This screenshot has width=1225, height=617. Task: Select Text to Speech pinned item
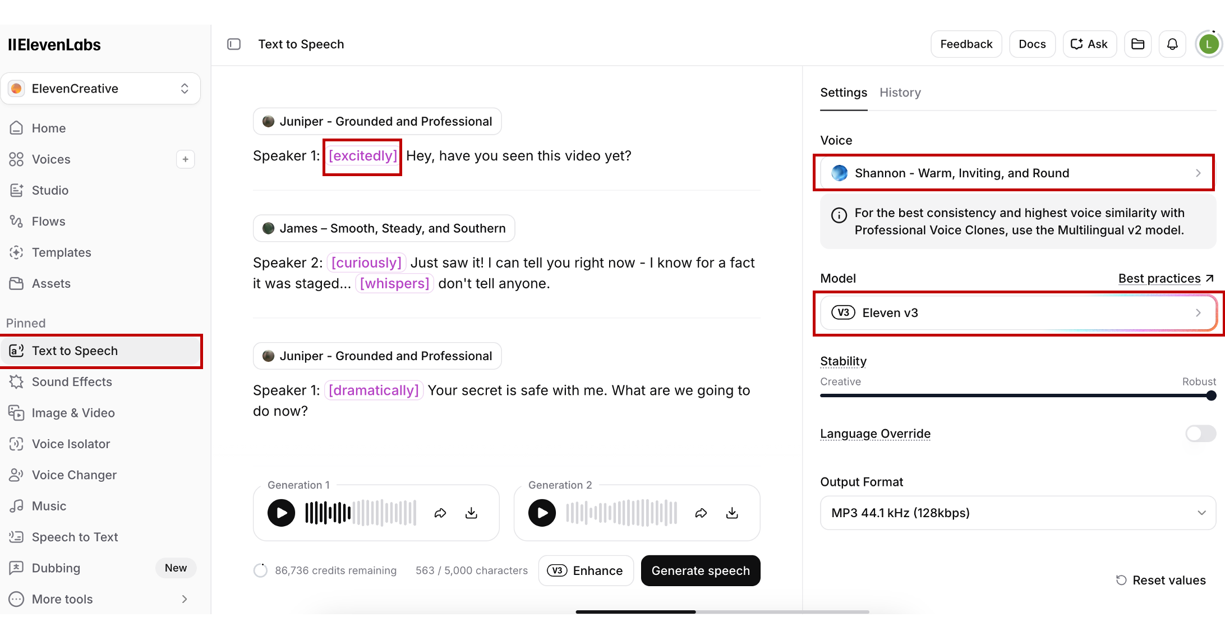[101, 351]
